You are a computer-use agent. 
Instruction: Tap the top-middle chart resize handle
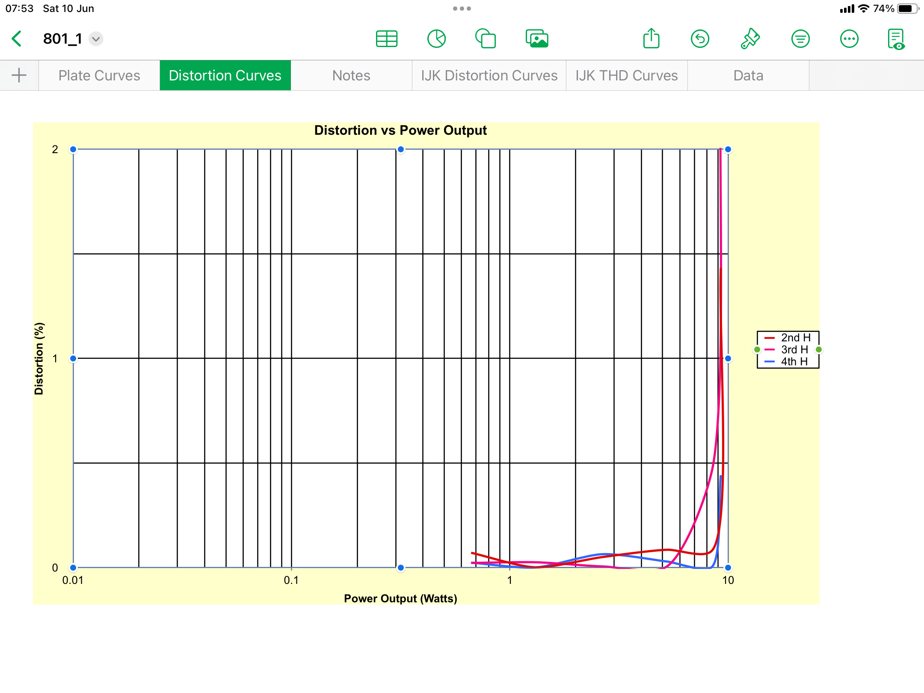click(x=401, y=149)
